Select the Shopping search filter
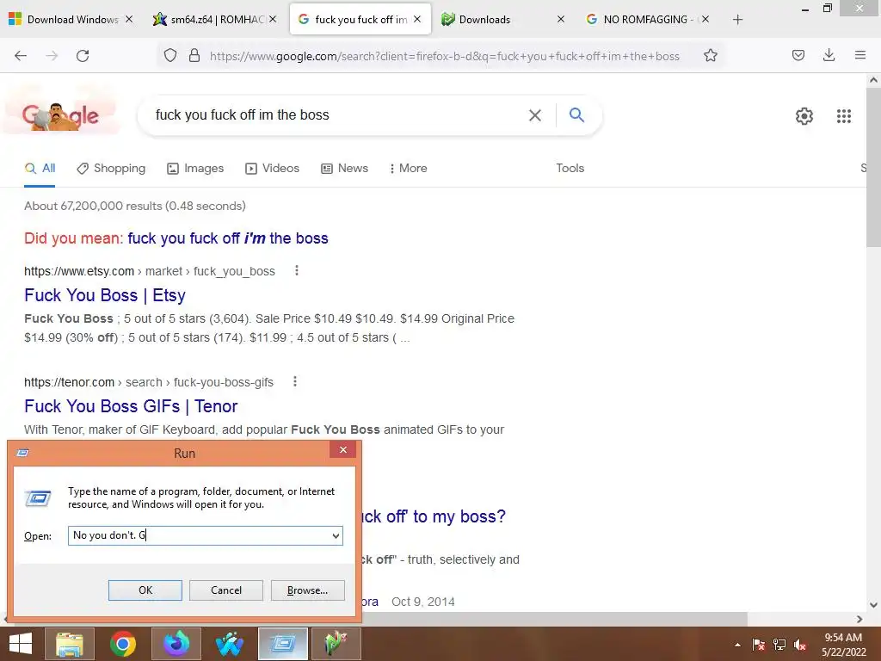This screenshot has width=881, height=661. click(111, 169)
